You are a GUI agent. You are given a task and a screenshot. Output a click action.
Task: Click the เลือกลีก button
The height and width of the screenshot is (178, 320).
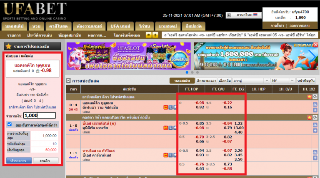click(225, 81)
